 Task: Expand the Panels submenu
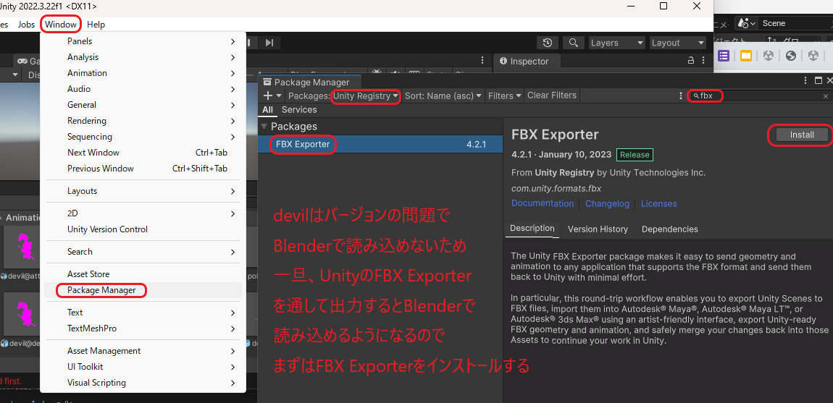143,41
